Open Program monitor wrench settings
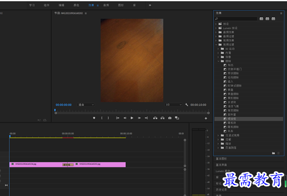The width and height of the screenshot is (287, 196). pyautogui.click(x=186, y=104)
